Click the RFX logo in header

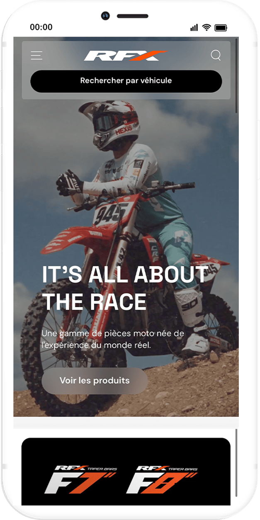tap(126, 56)
